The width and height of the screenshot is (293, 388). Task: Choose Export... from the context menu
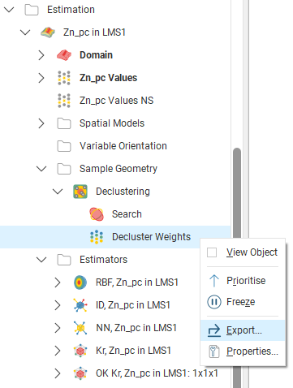[243, 330]
